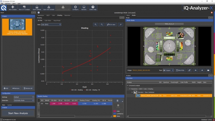Switch to the Color tab
Screen dimensions: 215x121
point(53,15)
